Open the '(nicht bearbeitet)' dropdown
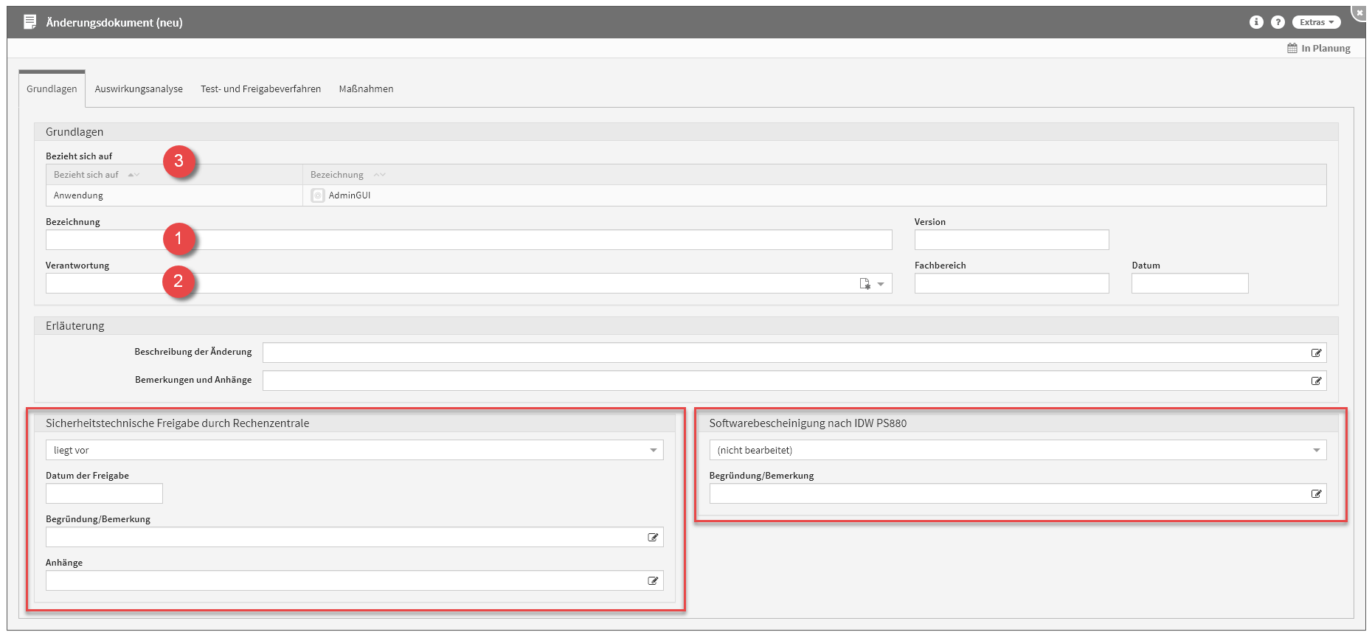 1017,451
